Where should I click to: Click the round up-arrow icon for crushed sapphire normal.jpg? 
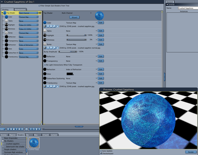[x=57, y=48]
